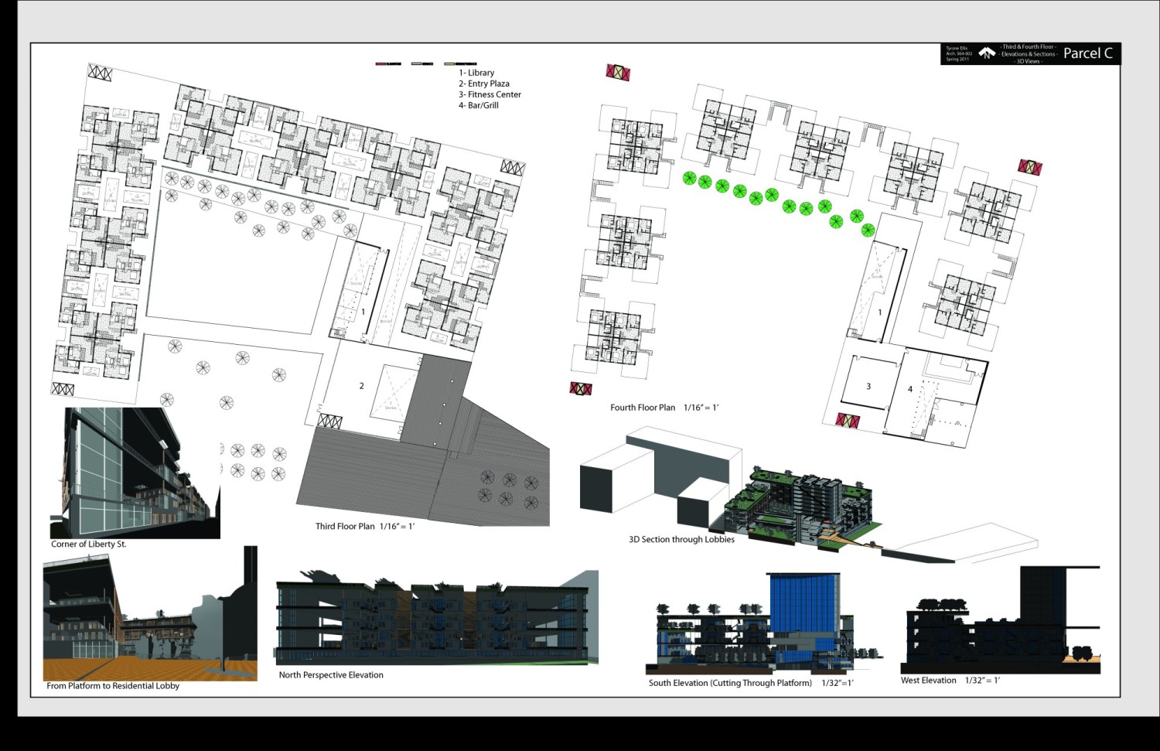Click the 'Spring 2011' text in title block
This screenshot has height=751, width=1160.
957,59
